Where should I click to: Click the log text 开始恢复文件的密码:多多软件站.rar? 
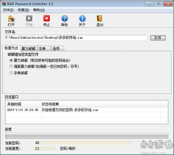click(x=70, y=110)
